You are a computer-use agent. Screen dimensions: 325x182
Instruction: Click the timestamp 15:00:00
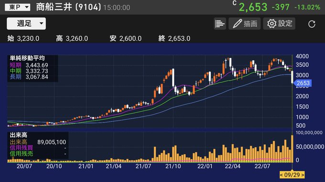(x=117, y=8)
